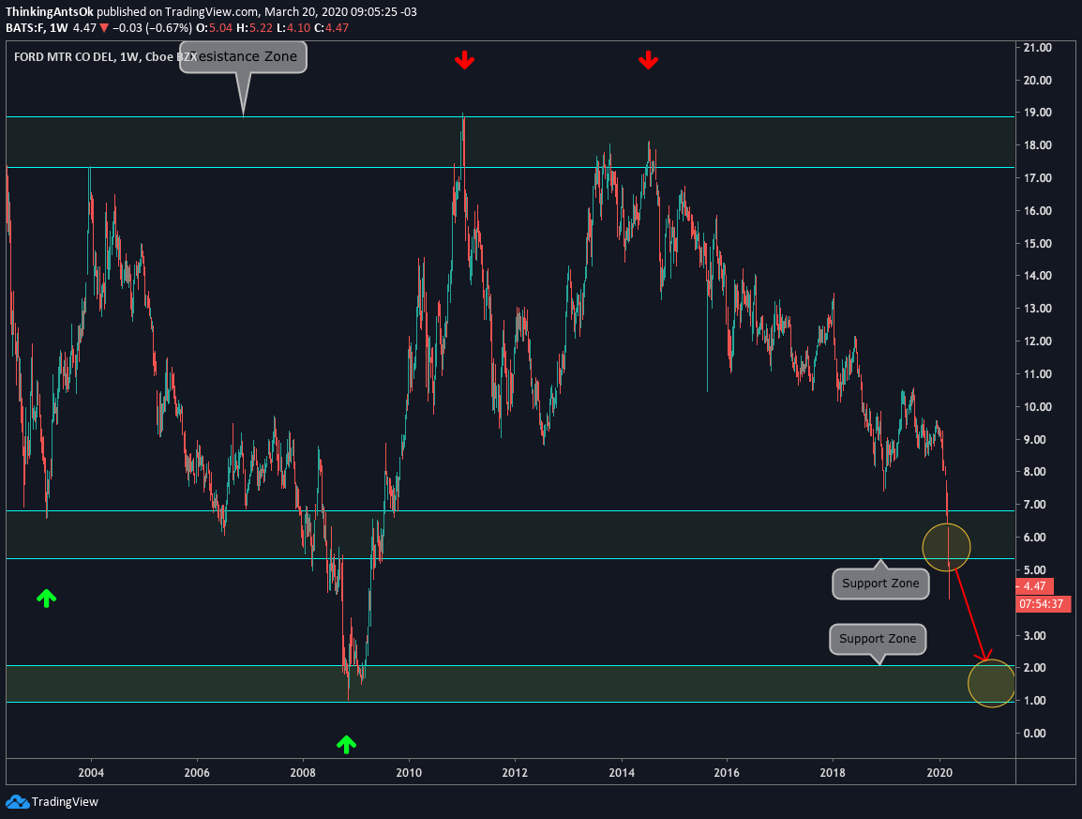1082x819 pixels.
Task: Click the 2016 year label on time axis
Action: point(727,773)
